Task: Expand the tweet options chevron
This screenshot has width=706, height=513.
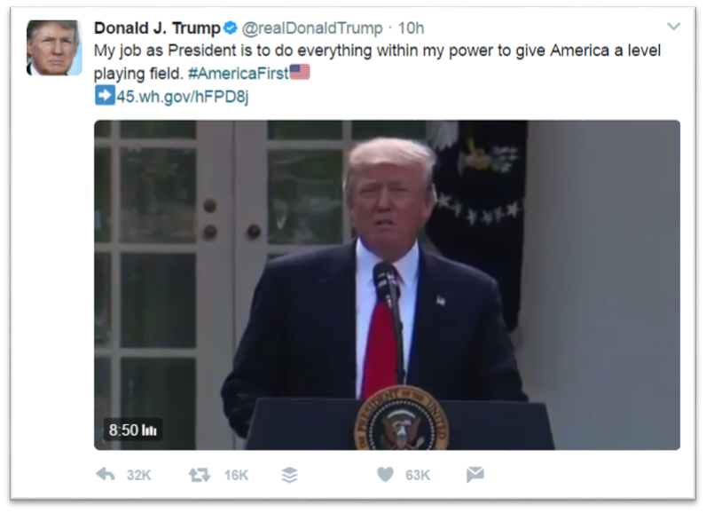Action: [673, 27]
